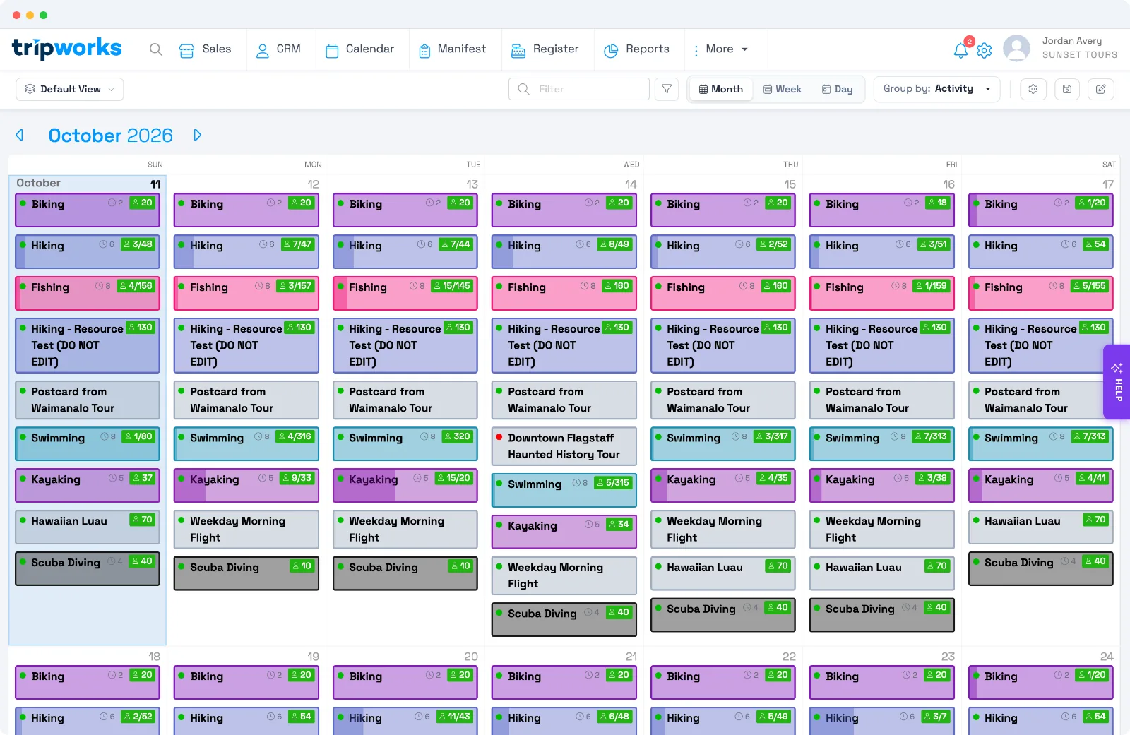Viewport: 1130px width, 735px height.
Task: Click the edit pencil icon in toolbar
Action: coord(1101,89)
